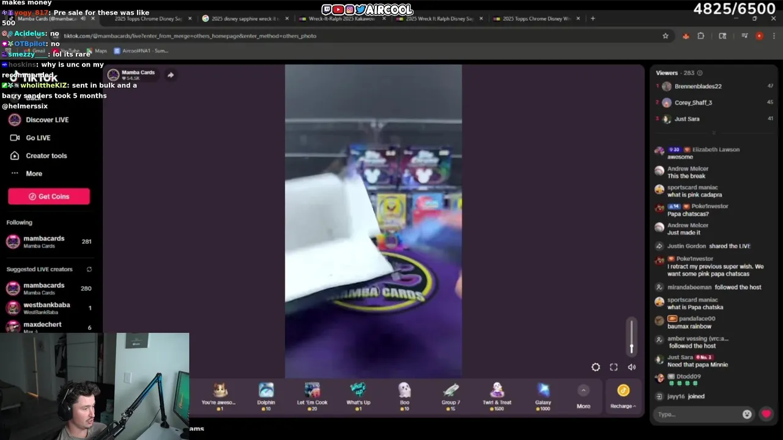The height and width of the screenshot is (440, 783).
Task: Send the Let 'Em Cook gift
Action: tap(312, 395)
